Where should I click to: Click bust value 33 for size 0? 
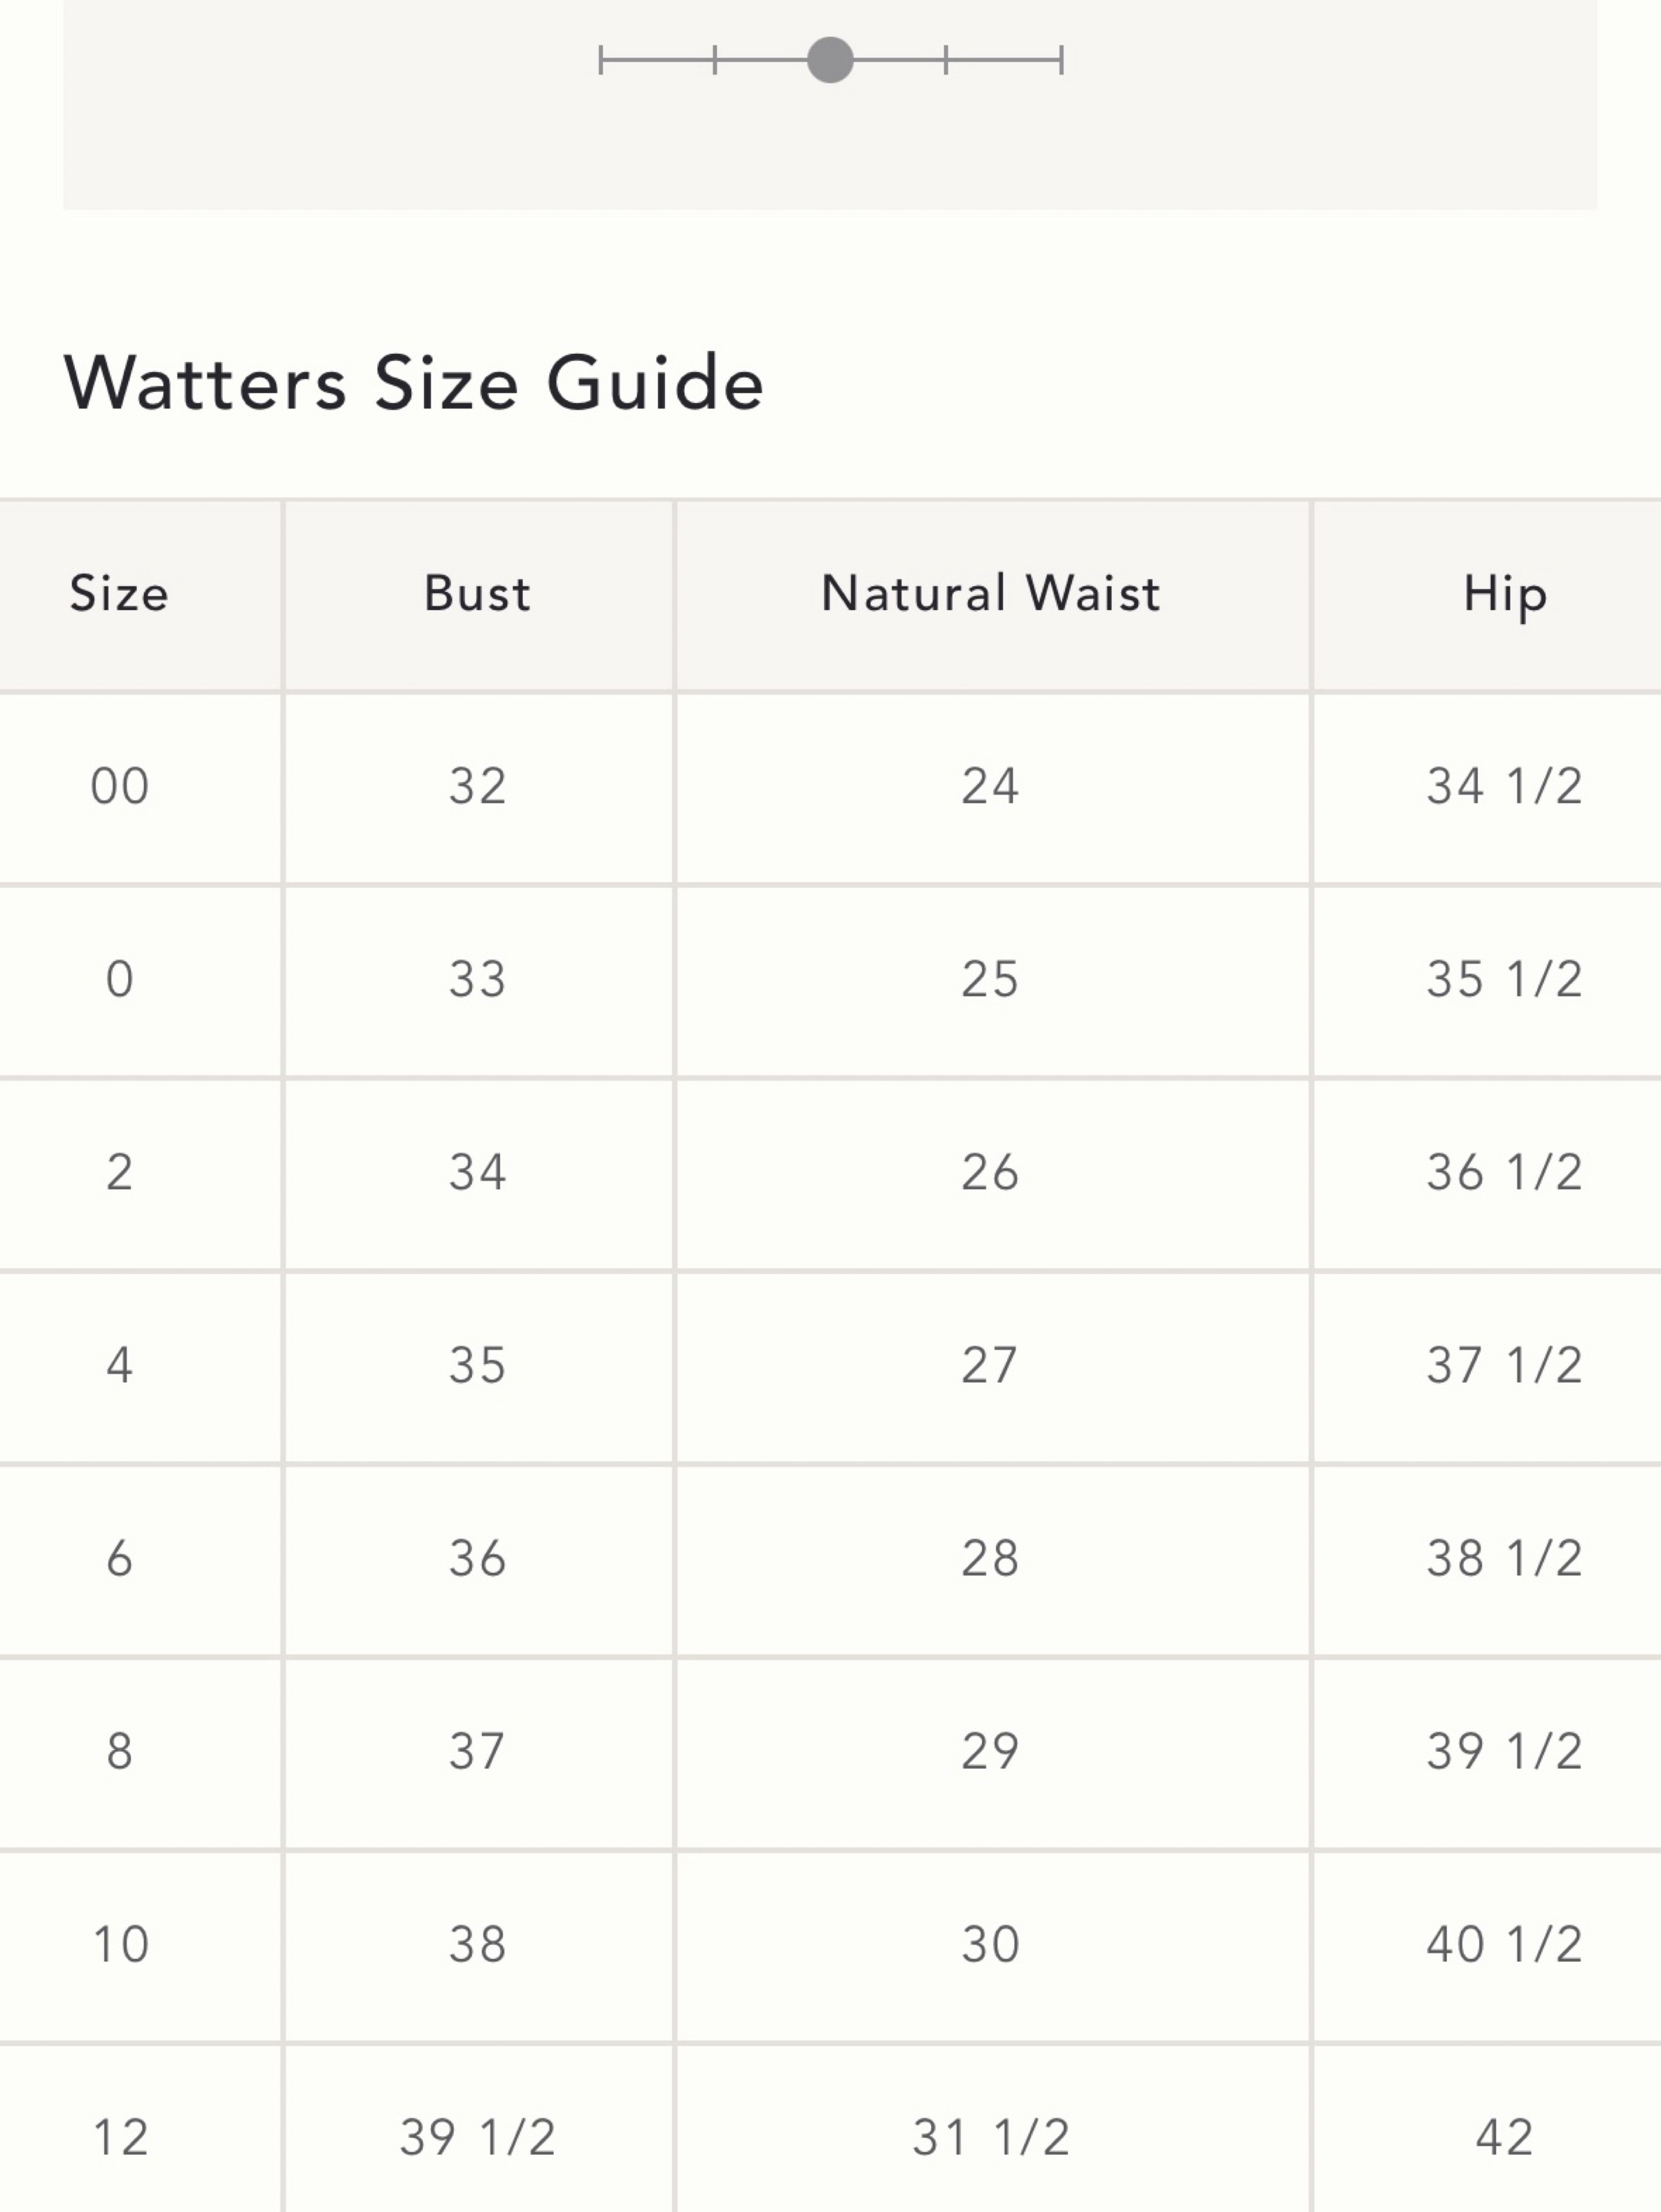pos(477,979)
